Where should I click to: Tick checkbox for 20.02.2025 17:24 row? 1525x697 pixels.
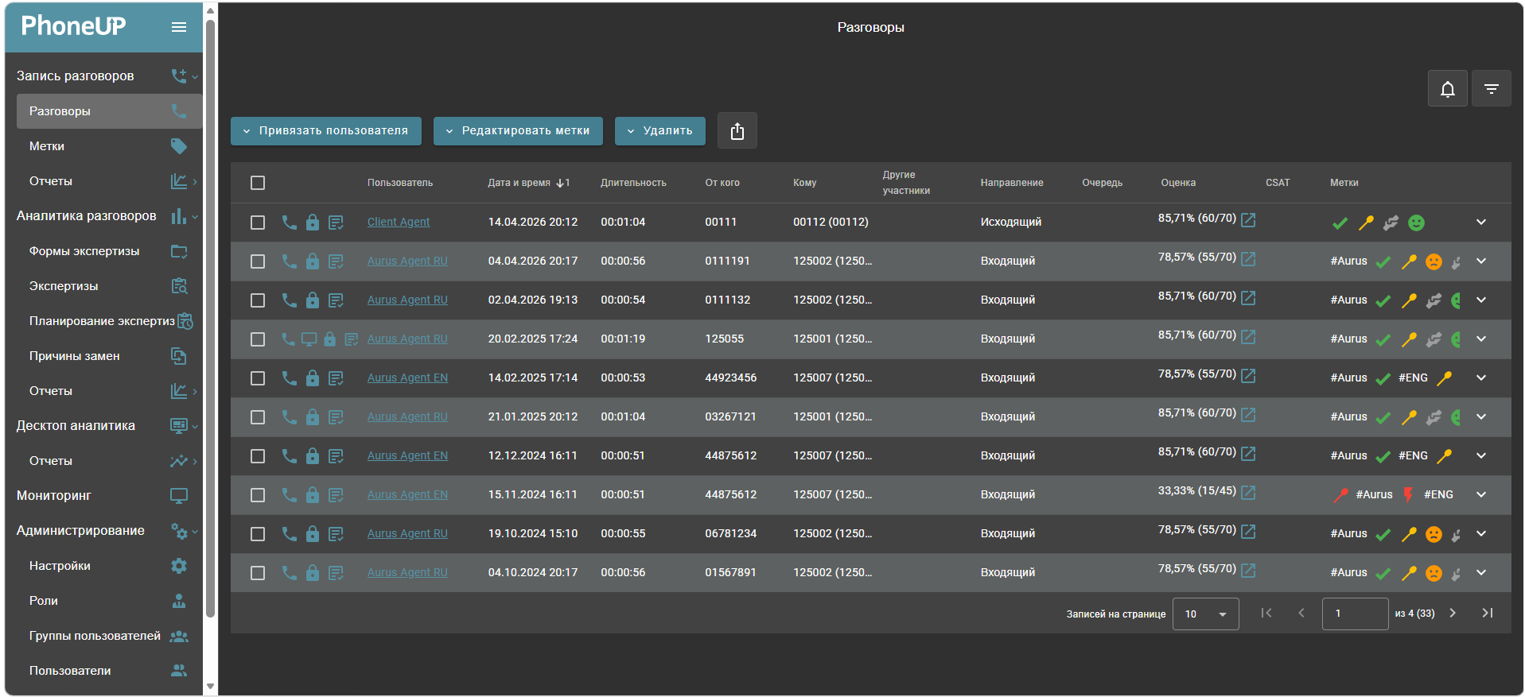(x=258, y=339)
